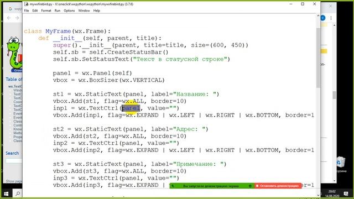Click the Table of contents heading in browser

[14, 79]
